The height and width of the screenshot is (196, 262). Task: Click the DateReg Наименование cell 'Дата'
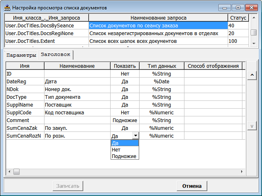tap(77, 82)
